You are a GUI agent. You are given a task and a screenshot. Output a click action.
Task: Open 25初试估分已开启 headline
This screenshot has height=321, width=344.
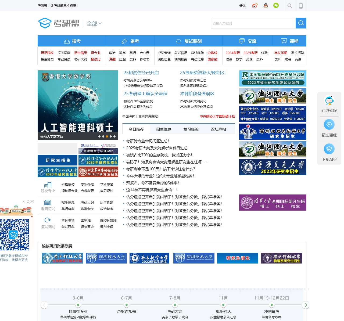pos(141,73)
